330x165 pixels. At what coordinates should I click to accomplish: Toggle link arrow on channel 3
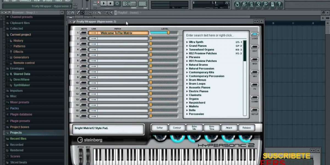click(x=93, y=44)
